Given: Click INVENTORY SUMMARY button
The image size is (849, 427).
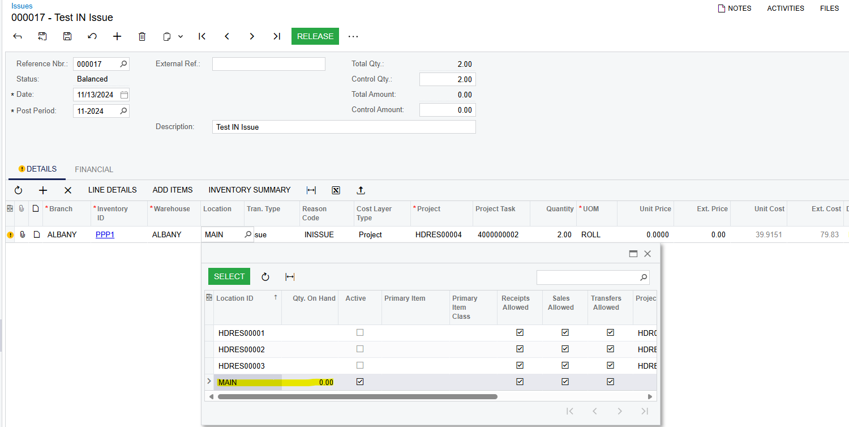Looking at the screenshot, I should [x=250, y=190].
